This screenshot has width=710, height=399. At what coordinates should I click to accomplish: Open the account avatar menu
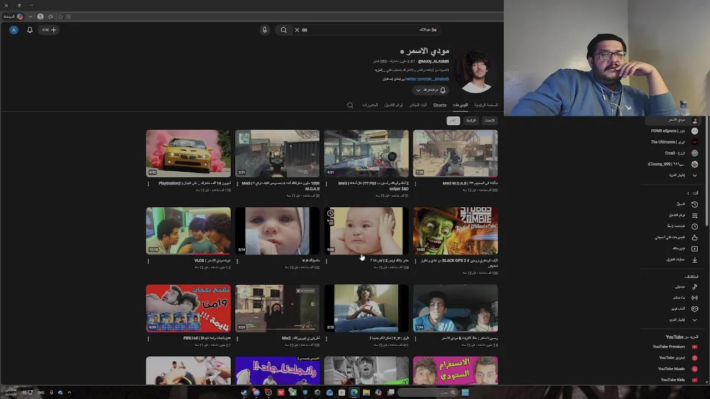click(x=14, y=30)
